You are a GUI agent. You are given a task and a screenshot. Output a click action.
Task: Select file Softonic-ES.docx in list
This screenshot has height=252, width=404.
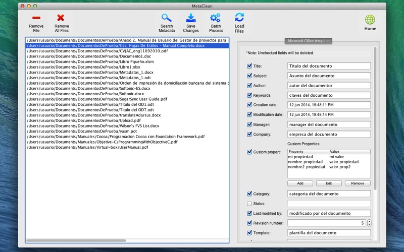(x=127, y=88)
